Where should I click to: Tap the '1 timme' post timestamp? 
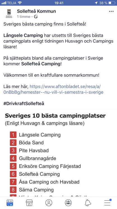coord(24,17)
